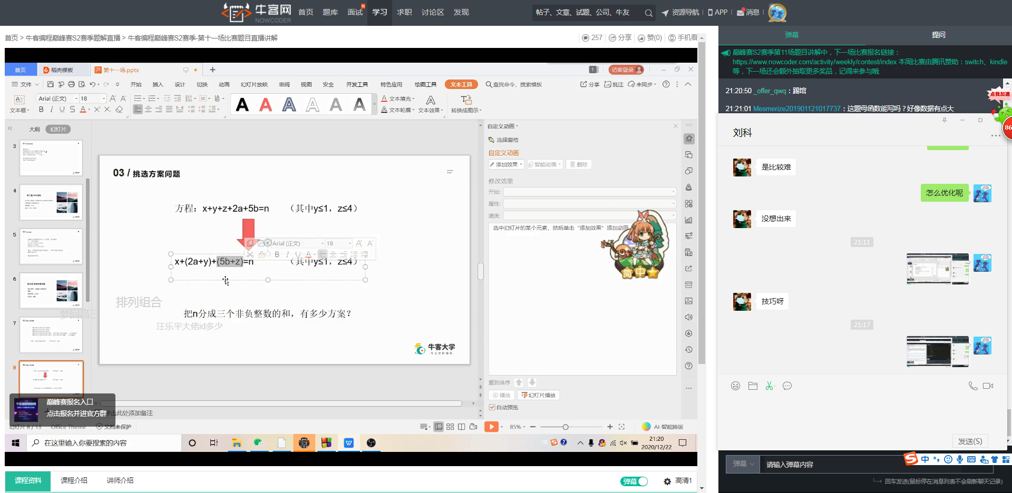Open the 插入 ribbon tab

158,84
